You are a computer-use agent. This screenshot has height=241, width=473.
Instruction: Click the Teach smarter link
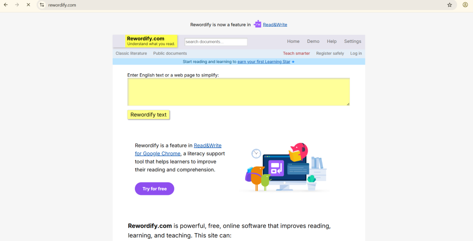(297, 53)
